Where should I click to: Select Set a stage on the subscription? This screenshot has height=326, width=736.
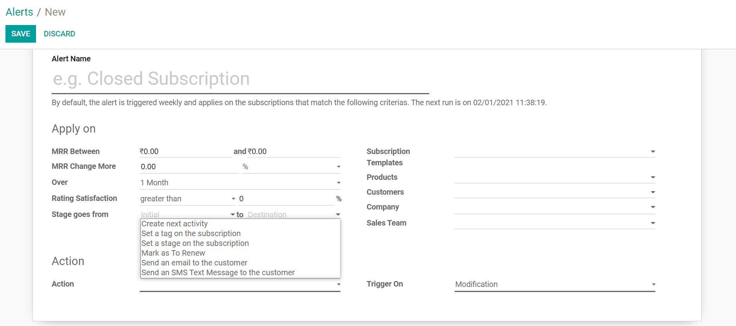(x=240, y=243)
